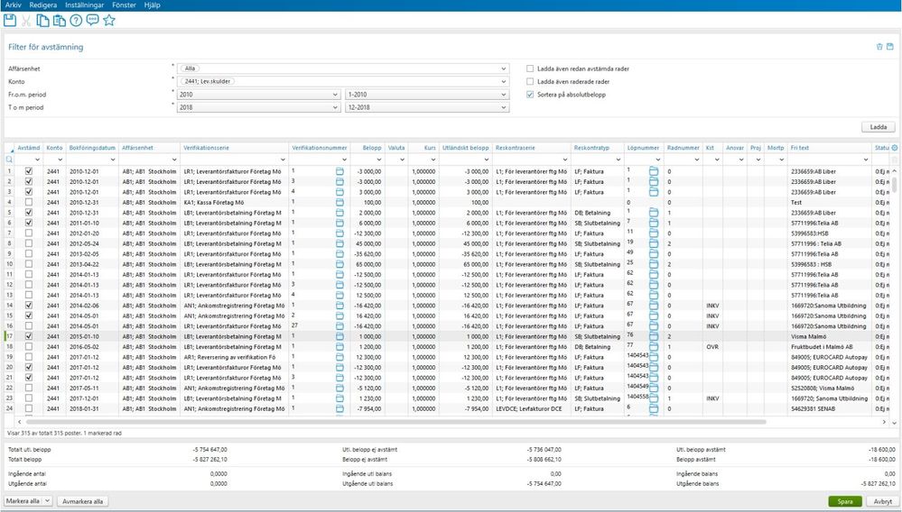Image resolution: width=902 pixels, height=512 pixels.
Task: Open the grid settings gear icon
Action: click(895, 148)
